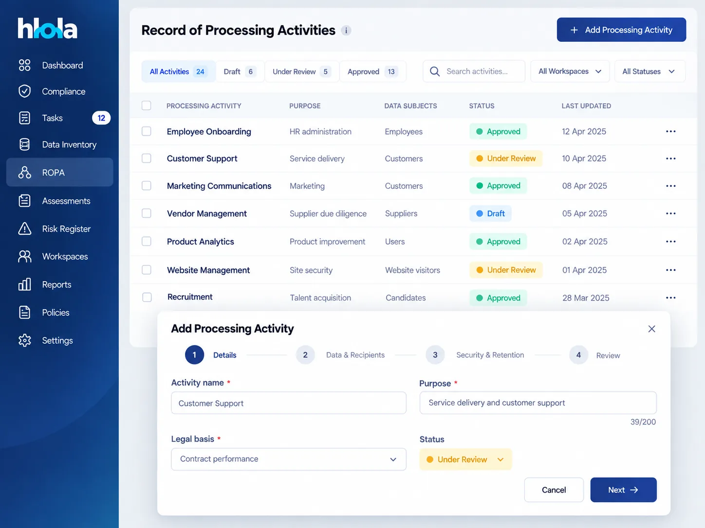Tick the select-all checkbox in table header
The image size is (705, 528).
(x=146, y=106)
